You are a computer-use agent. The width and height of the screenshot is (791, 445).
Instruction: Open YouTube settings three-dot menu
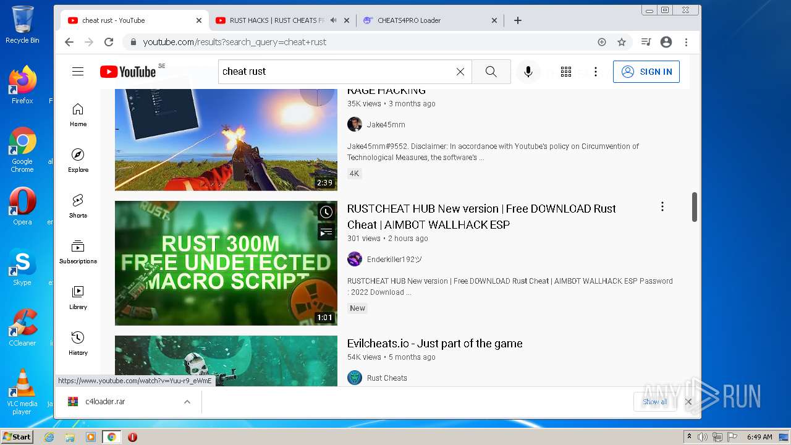[596, 72]
